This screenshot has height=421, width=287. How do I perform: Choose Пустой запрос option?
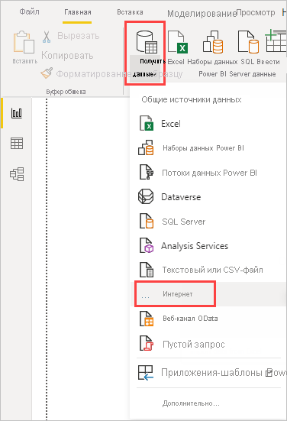tap(208, 344)
